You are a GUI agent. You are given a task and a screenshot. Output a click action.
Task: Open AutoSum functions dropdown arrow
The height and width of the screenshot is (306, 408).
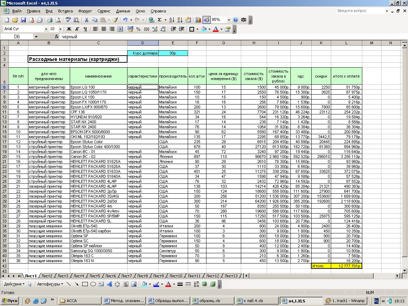click(165, 20)
